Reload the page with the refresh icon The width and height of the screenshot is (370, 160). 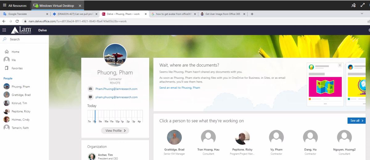click(x=17, y=21)
